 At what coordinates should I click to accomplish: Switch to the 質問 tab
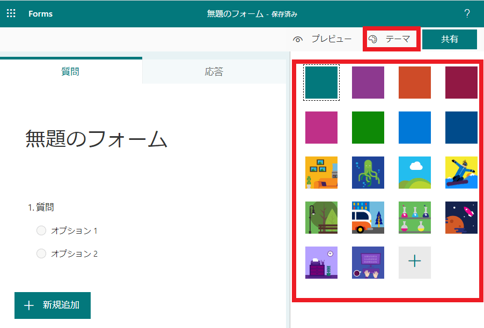point(71,71)
